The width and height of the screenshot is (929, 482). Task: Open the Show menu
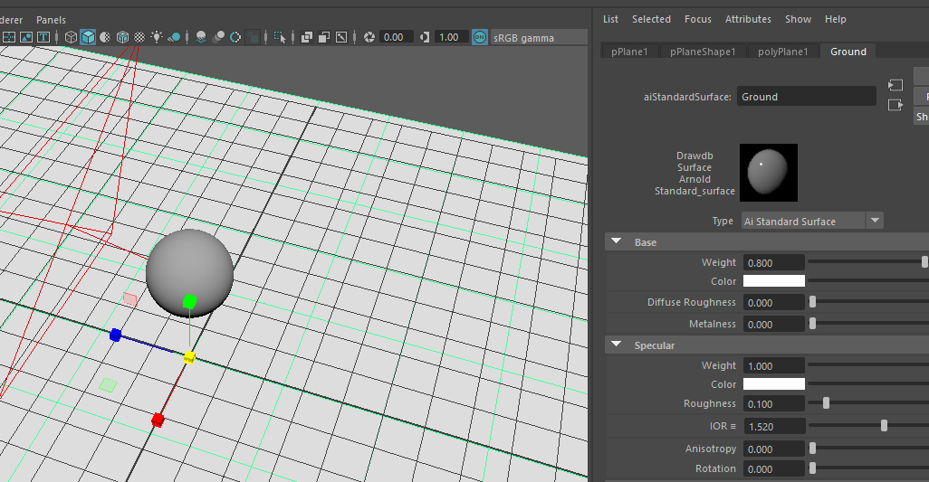click(x=798, y=19)
